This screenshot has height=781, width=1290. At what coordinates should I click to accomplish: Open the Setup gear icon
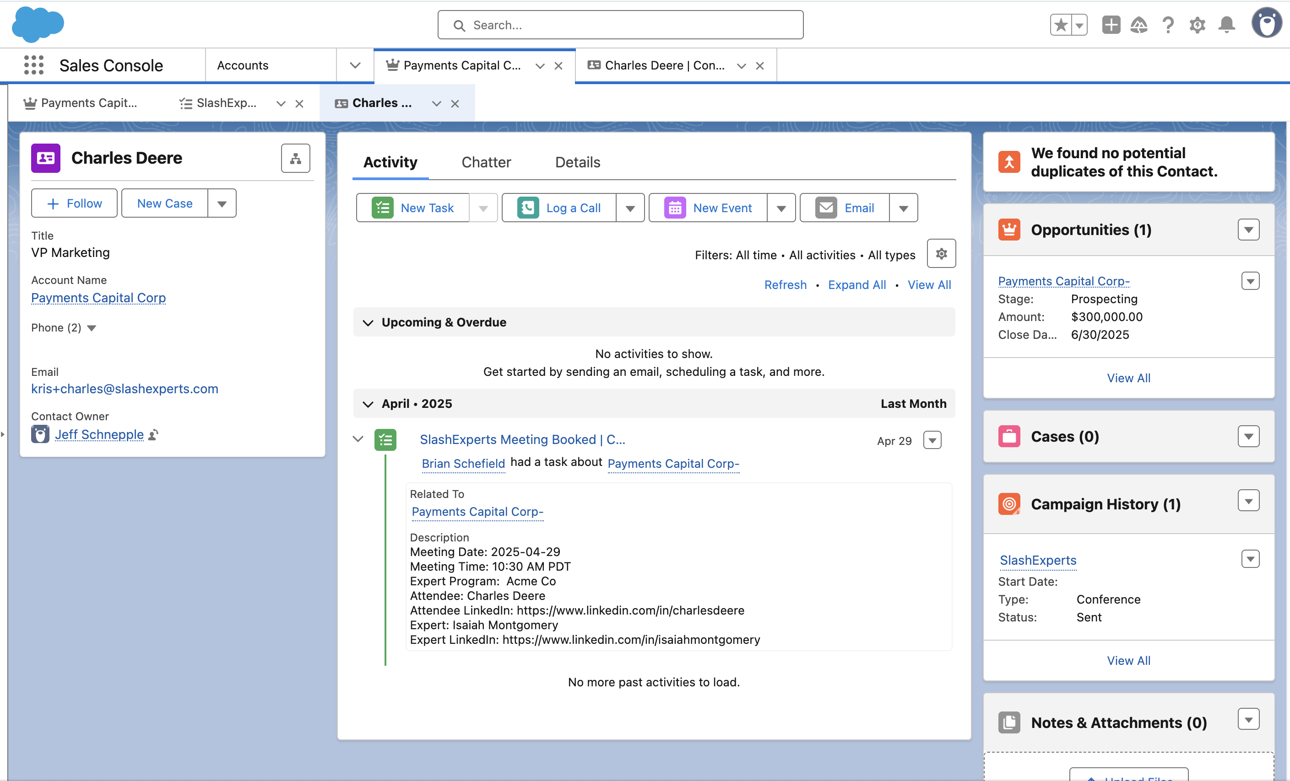1197,25
